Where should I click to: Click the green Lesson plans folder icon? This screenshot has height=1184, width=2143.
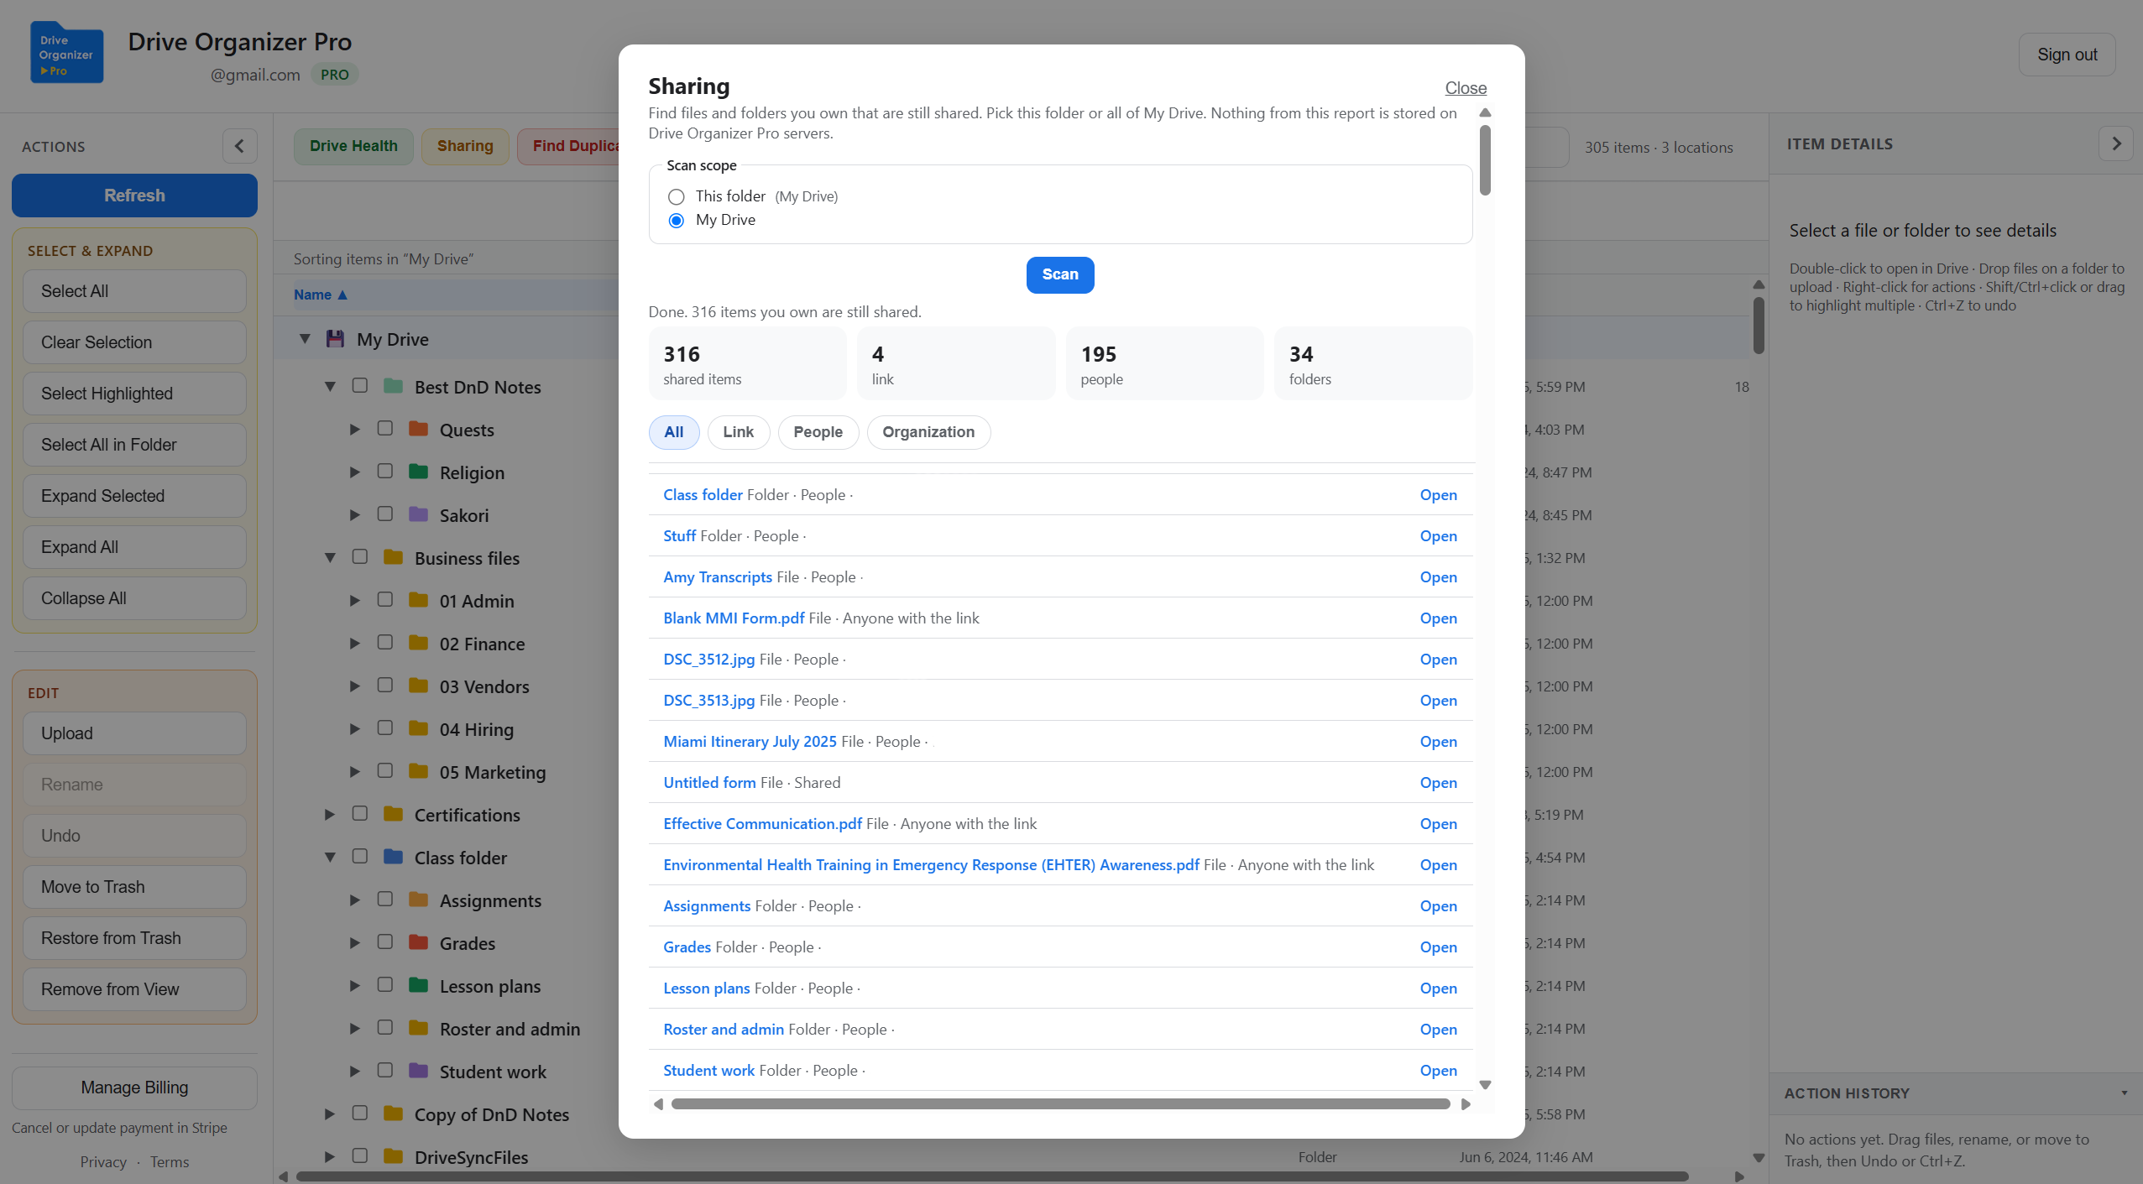pos(418,985)
